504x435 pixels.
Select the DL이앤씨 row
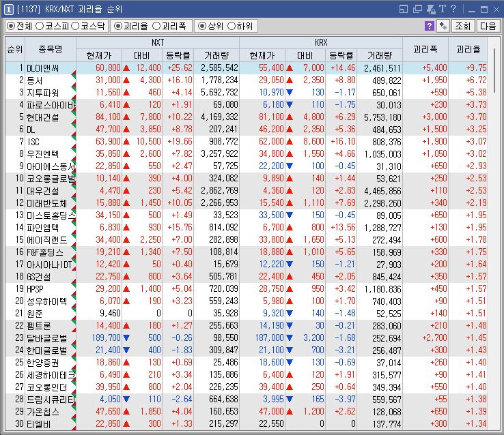click(x=247, y=68)
